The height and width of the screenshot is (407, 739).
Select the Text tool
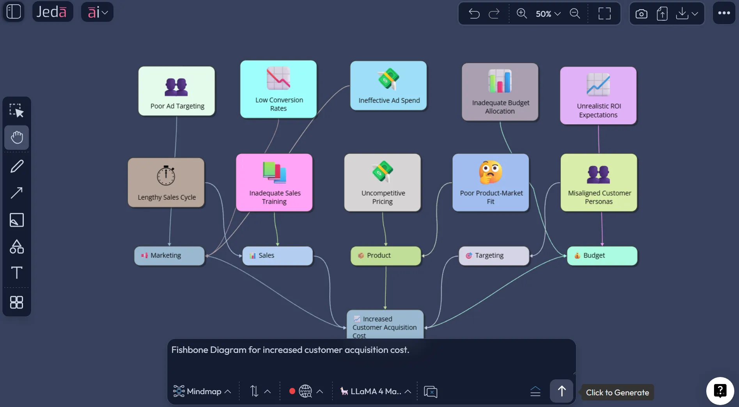pyautogui.click(x=16, y=273)
